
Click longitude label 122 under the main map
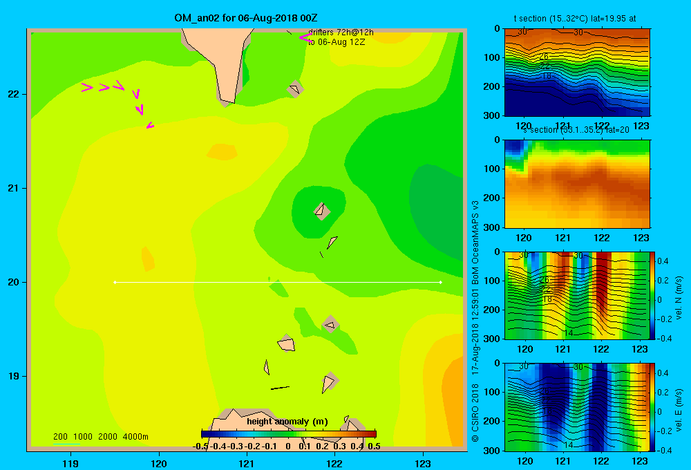[334, 463]
